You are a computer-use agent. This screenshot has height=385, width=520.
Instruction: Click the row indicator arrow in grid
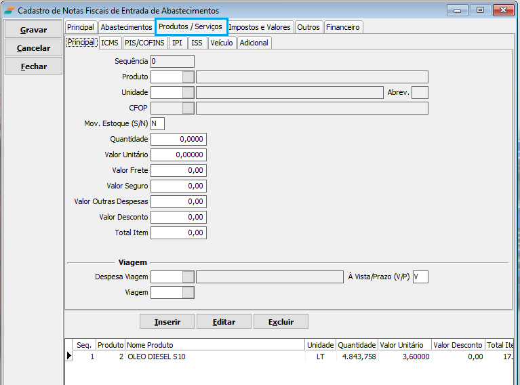tap(68, 356)
